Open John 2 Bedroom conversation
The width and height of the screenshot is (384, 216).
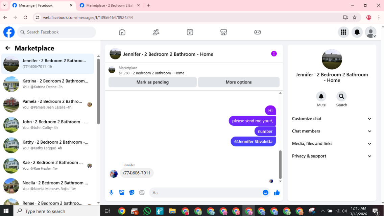pyautogui.click(x=48, y=125)
